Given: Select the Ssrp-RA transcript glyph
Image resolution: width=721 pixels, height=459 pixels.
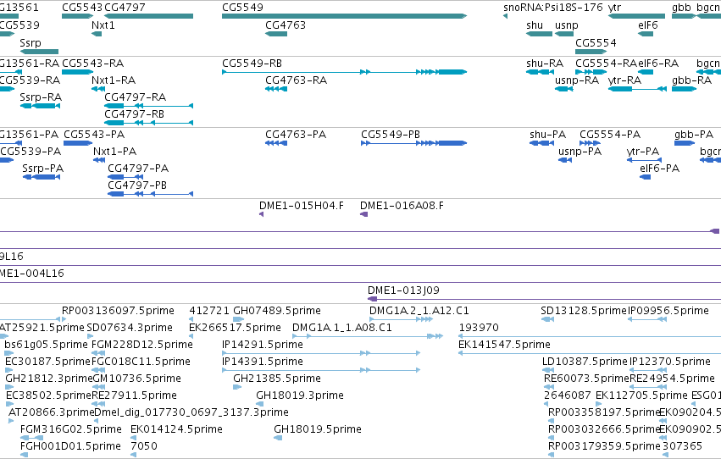Looking at the screenshot, I should tap(40, 106).
